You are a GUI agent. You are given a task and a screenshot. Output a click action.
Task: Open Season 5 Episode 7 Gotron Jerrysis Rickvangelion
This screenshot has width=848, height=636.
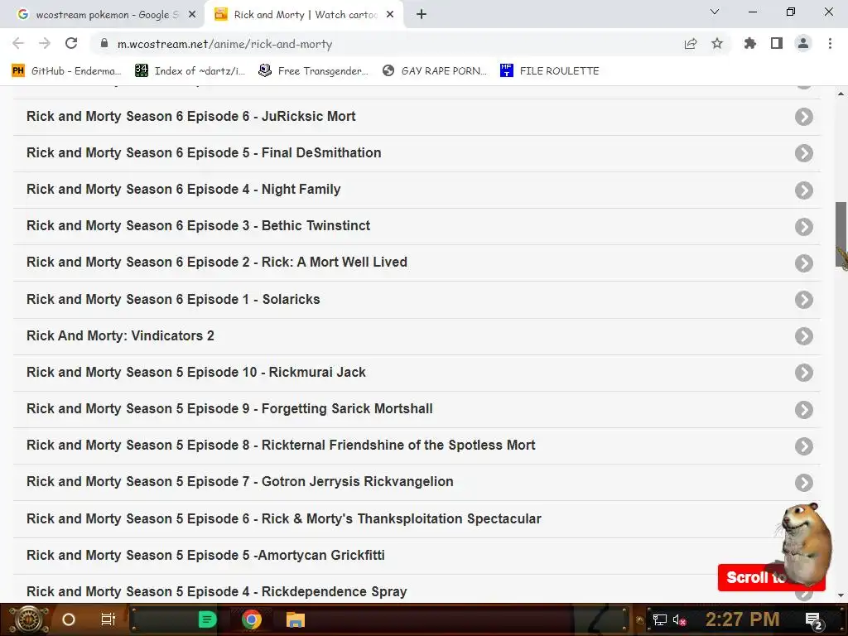click(x=417, y=483)
